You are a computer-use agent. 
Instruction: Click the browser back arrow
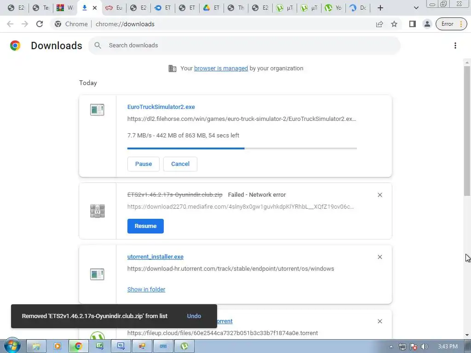point(10,24)
